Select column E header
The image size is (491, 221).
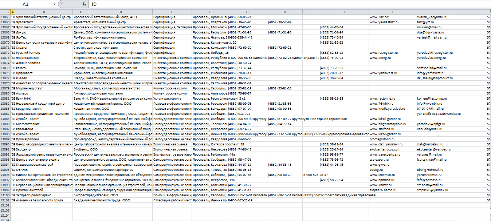point(172,12)
